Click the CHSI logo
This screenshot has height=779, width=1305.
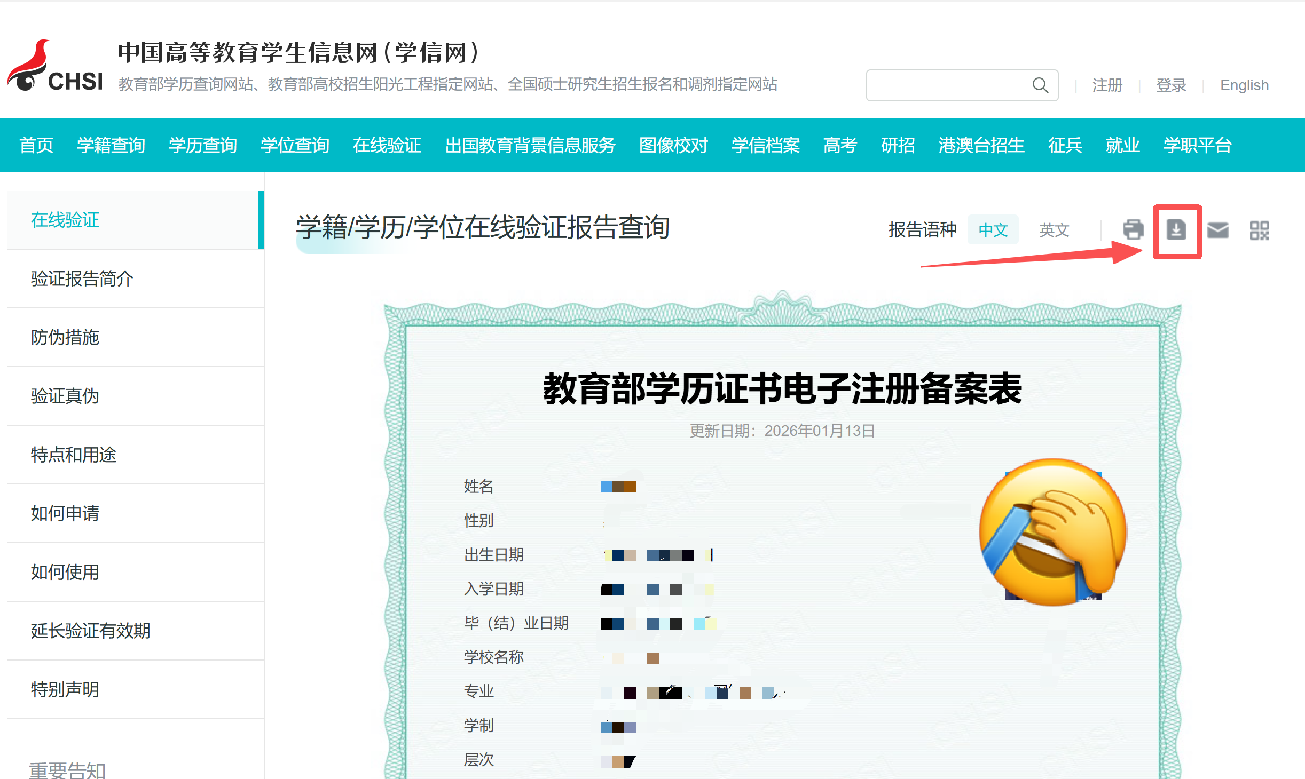click(55, 67)
